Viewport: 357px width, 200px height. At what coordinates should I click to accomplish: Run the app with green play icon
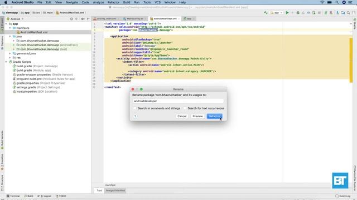287,13
